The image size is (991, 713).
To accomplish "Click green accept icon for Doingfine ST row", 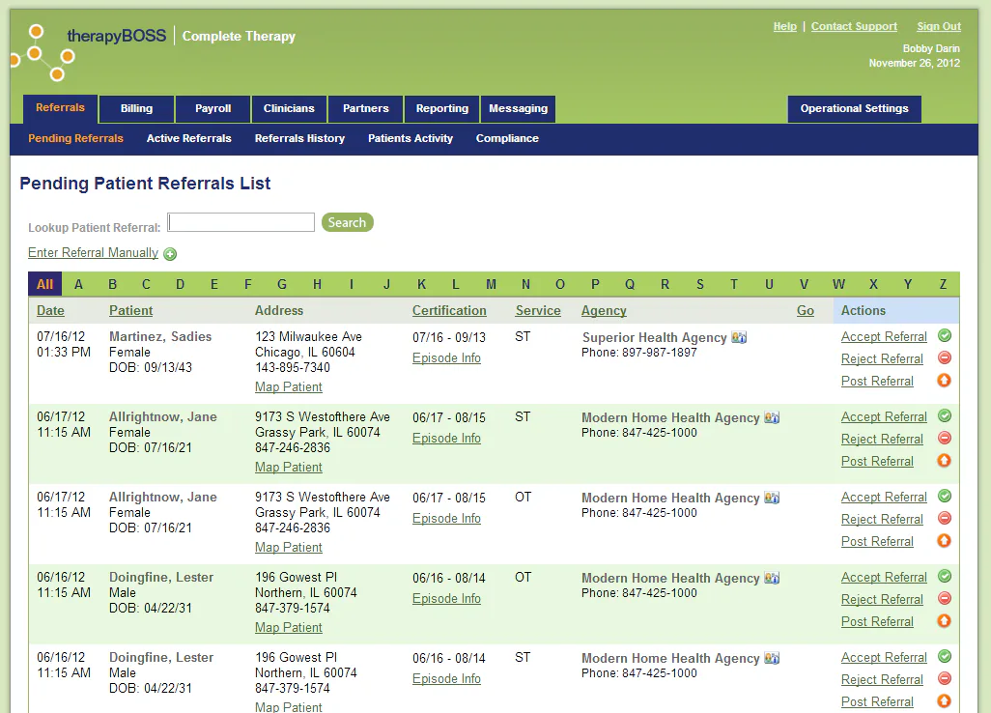I will (x=945, y=657).
